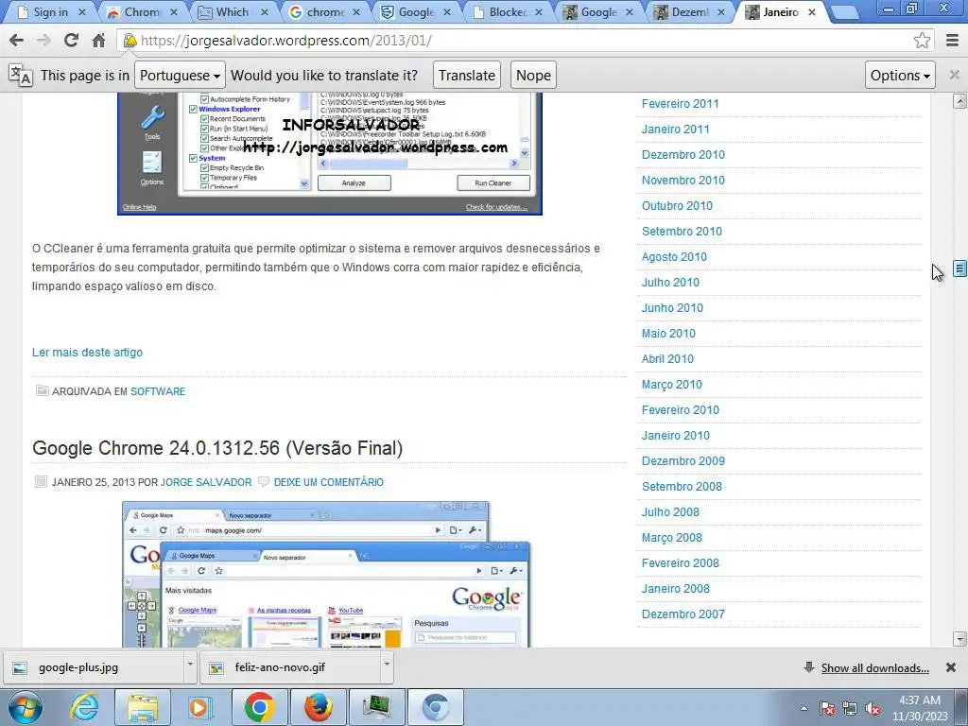The width and height of the screenshot is (968, 726).
Task: Switch to the Blocked tab
Action: [x=507, y=12]
